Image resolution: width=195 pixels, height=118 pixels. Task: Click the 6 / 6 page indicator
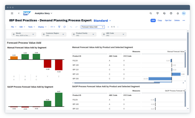click(x=113, y=27)
